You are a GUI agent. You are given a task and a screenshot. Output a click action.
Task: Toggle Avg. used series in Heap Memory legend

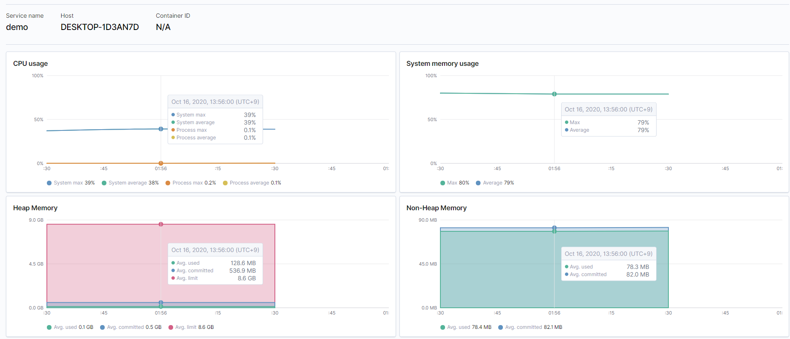pyautogui.click(x=70, y=327)
